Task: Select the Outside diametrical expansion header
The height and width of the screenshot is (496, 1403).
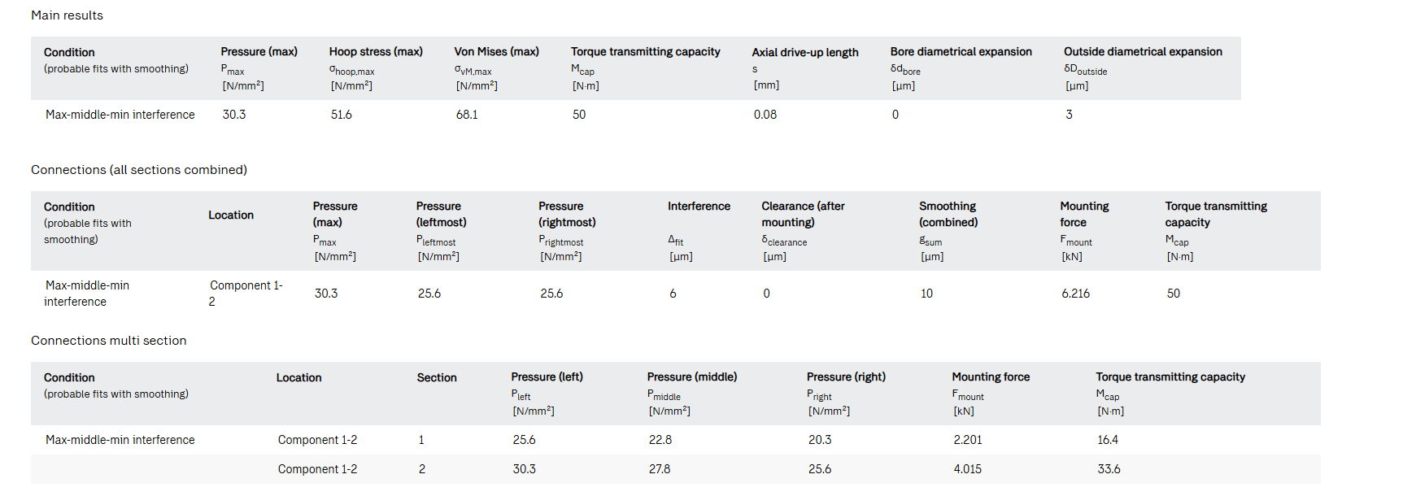Action: point(1142,52)
